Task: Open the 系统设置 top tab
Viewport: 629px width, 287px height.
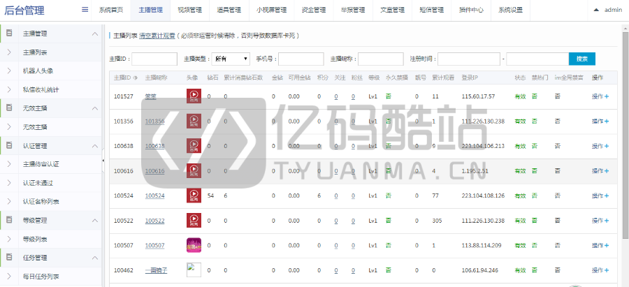Action: (x=510, y=10)
